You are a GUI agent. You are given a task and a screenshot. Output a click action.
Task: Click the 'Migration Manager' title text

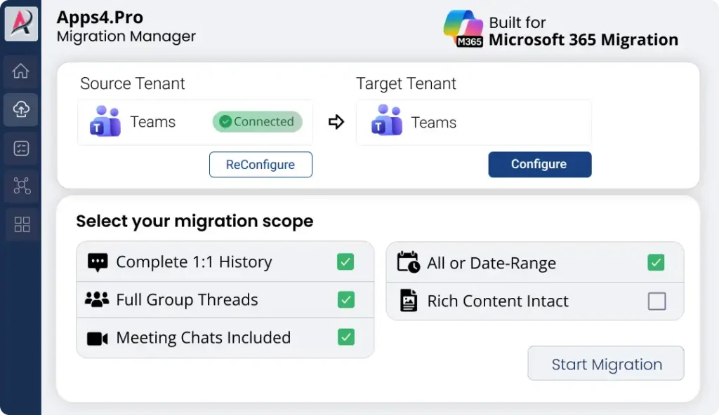126,36
